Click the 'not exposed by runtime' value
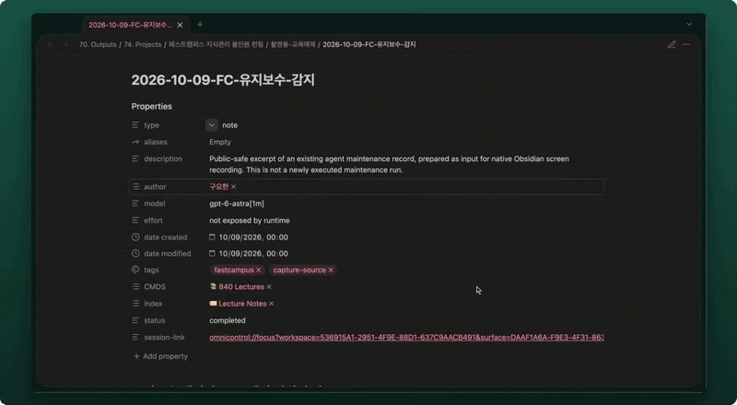737x405 pixels. coord(250,220)
